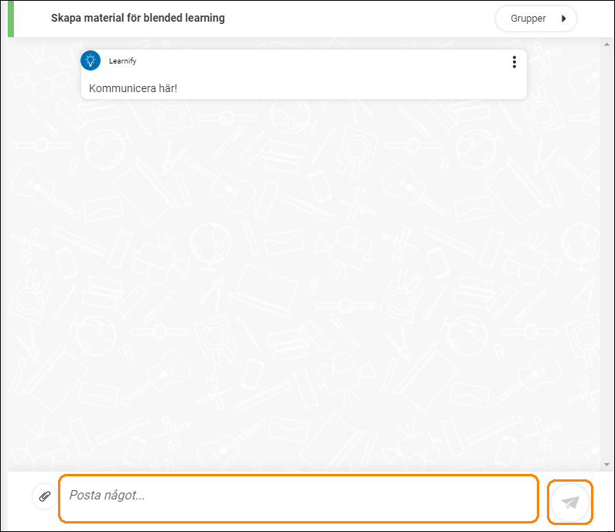
Task: Click the 'Skapa material för blended learning' title
Action: click(x=138, y=18)
